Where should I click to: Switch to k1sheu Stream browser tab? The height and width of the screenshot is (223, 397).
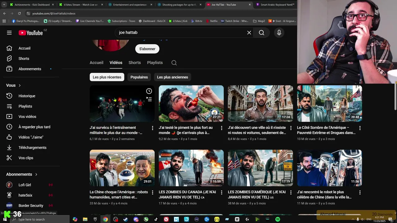pyautogui.click(x=81, y=5)
